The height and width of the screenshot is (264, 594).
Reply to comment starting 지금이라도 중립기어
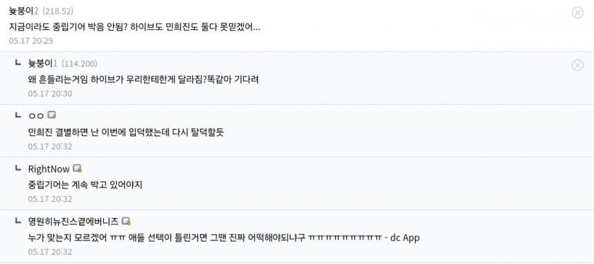click(x=134, y=28)
